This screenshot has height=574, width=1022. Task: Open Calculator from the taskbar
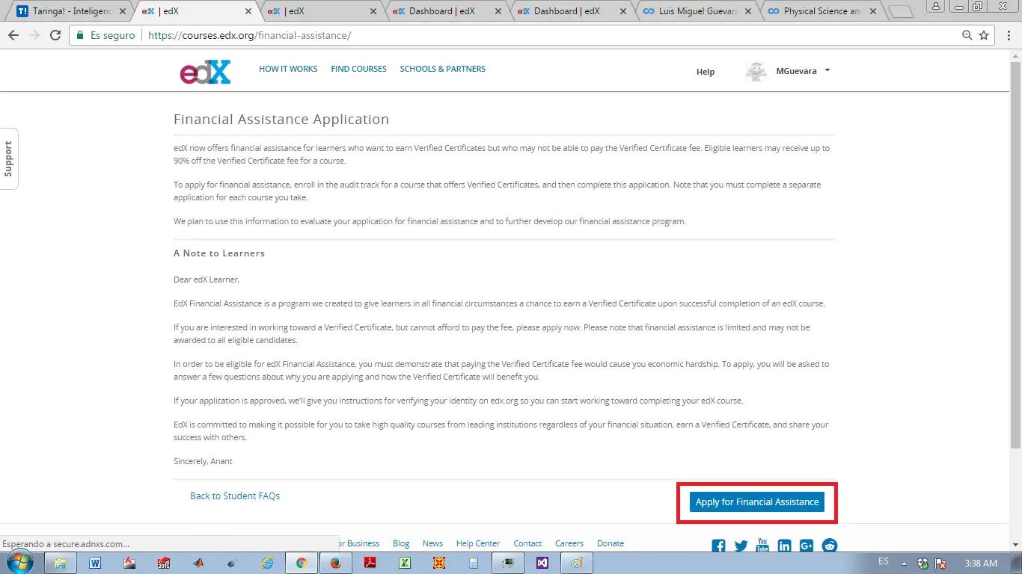pos(474,563)
